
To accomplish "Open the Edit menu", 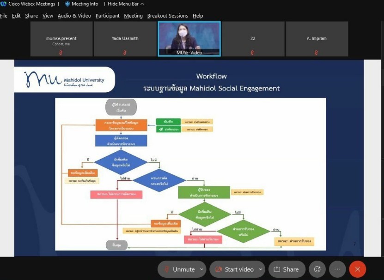I will [16, 16].
